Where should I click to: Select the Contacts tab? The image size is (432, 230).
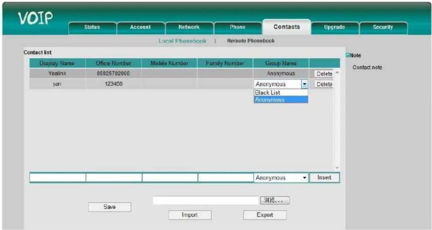(287, 27)
